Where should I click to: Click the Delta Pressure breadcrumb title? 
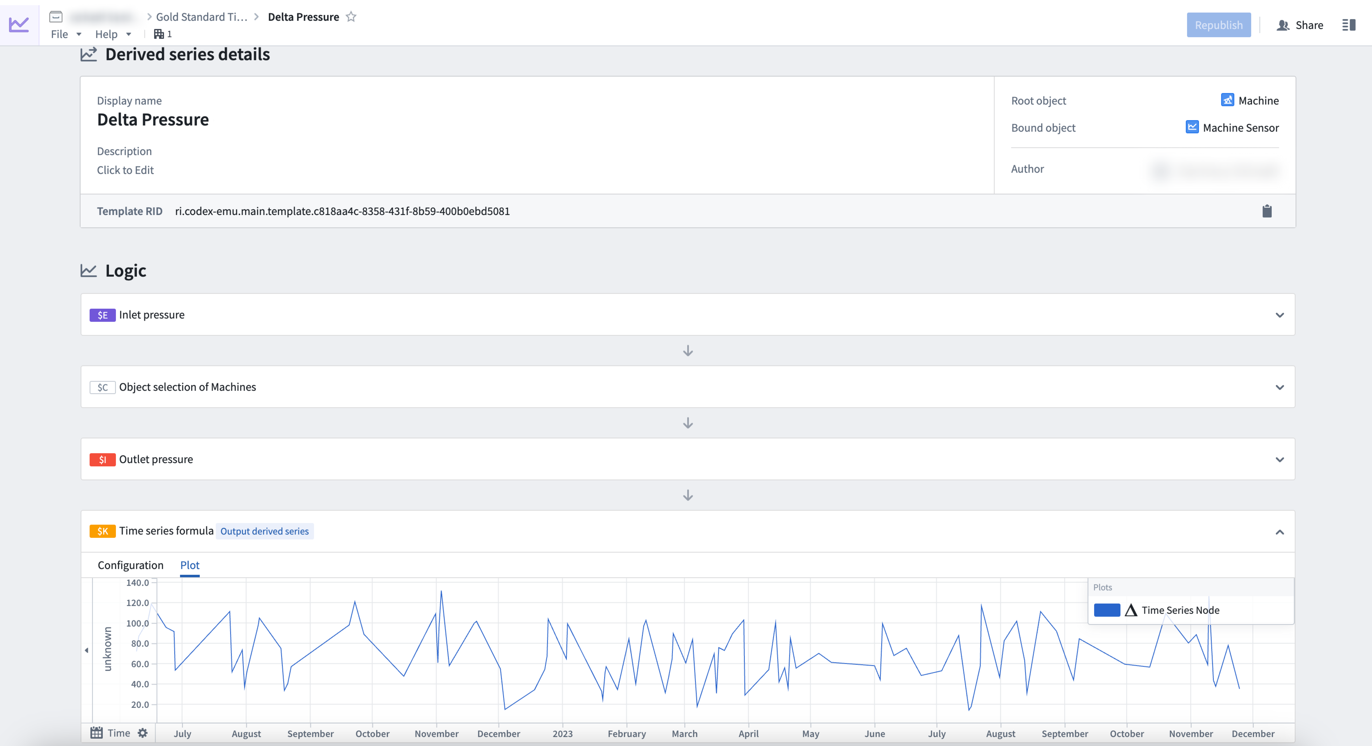pyautogui.click(x=304, y=17)
